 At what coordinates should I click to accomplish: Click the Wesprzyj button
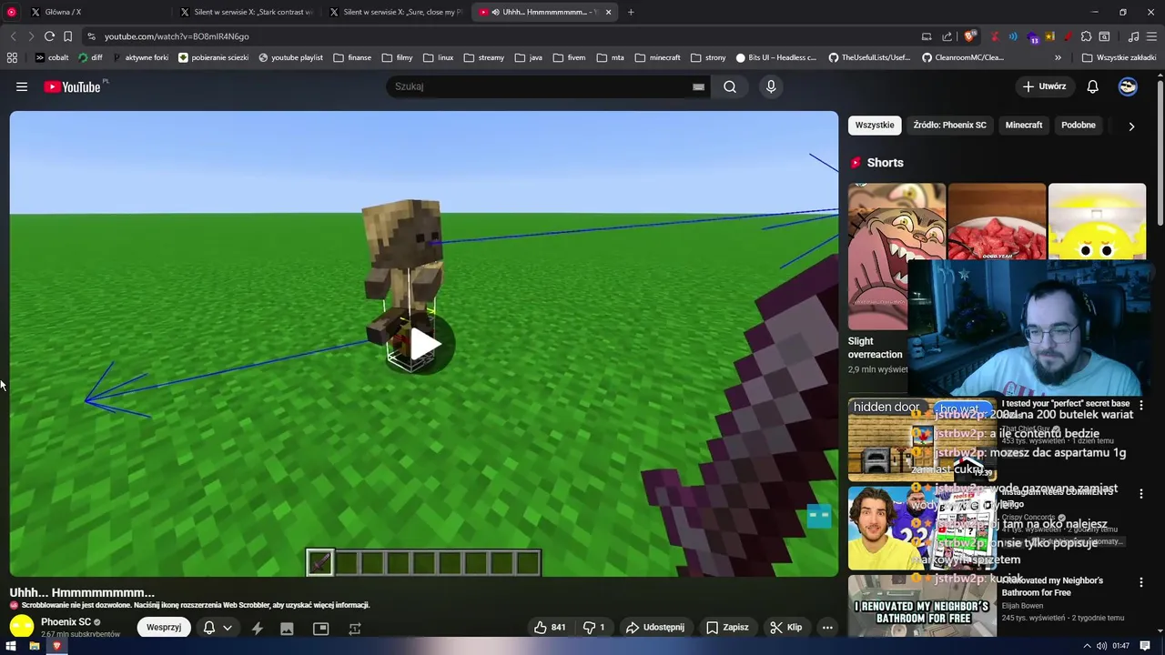(x=164, y=628)
